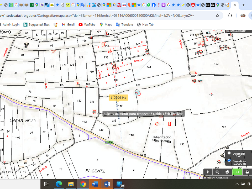This screenshot has height=189, width=252.
Task: Click the coordinates readout '683239.38, 4265625.55'
Action: [x=216, y=178]
